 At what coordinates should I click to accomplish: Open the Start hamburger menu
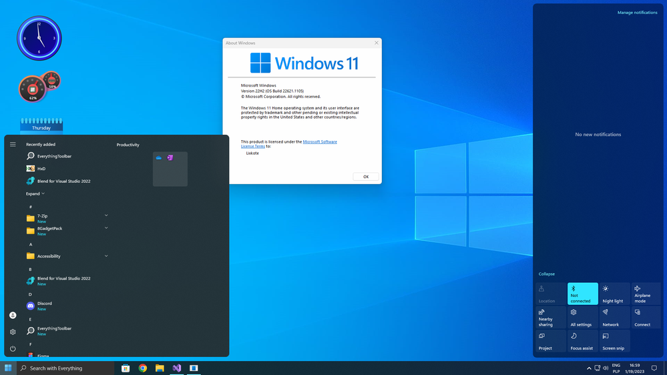pos(13,145)
